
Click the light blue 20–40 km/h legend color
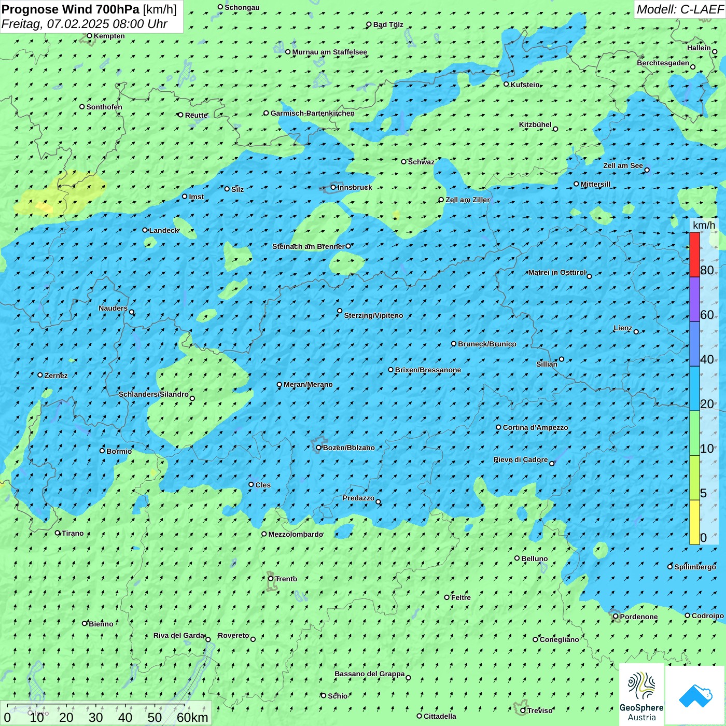[x=694, y=388]
